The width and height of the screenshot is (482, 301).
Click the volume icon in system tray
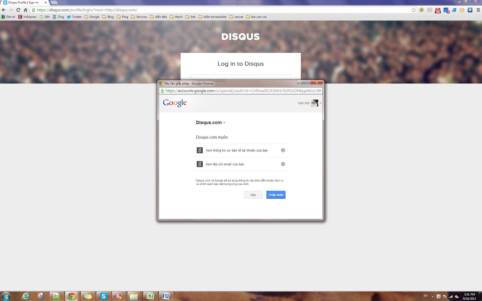coord(457,296)
